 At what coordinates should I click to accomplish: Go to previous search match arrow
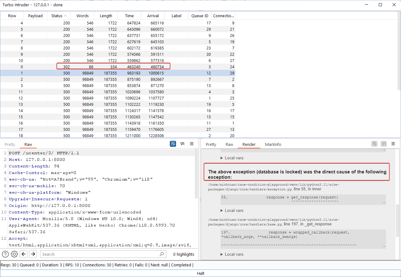(24, 254)
